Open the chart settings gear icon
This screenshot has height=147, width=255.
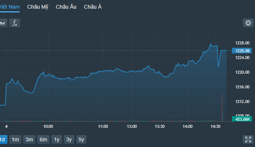point(248,23)
